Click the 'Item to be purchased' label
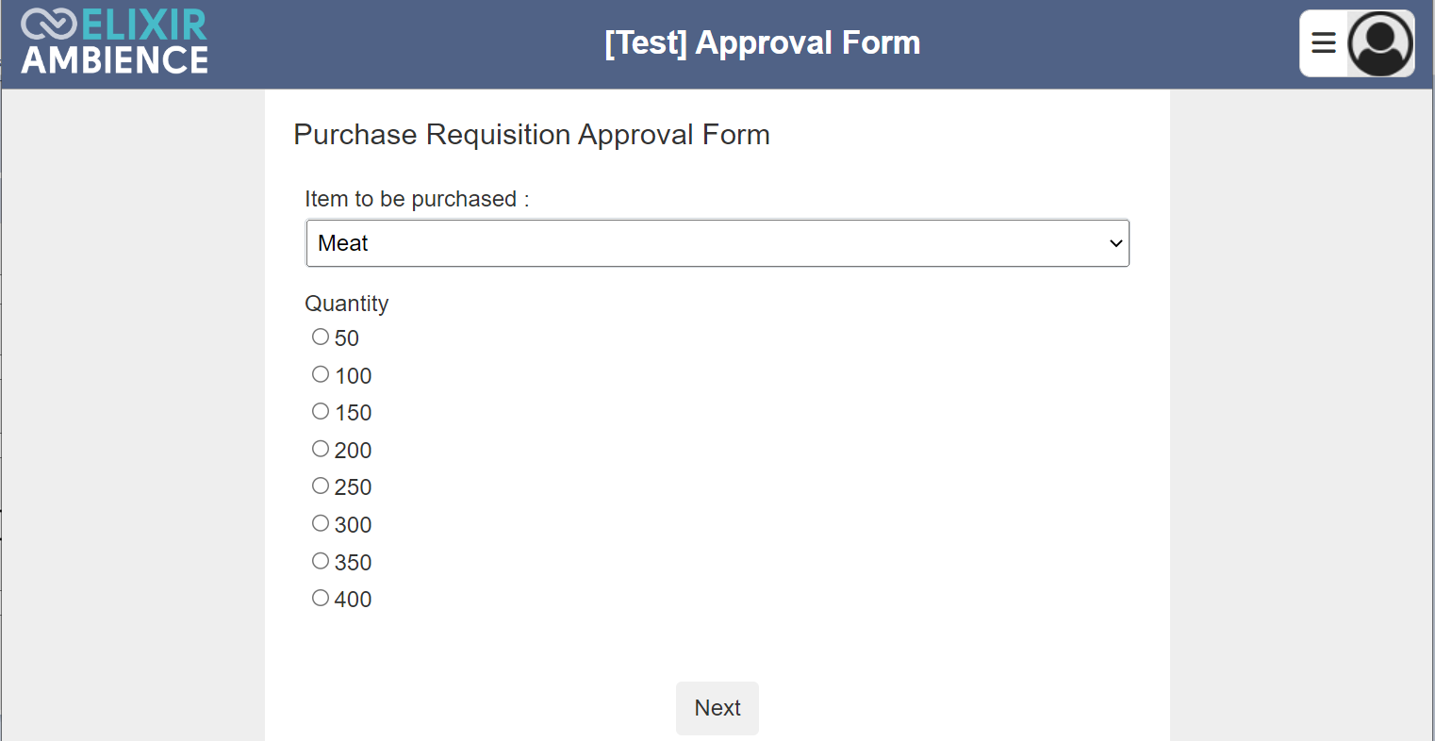Image resolution: width=1435 pixels, height=741 pixels. click(417, 199)
